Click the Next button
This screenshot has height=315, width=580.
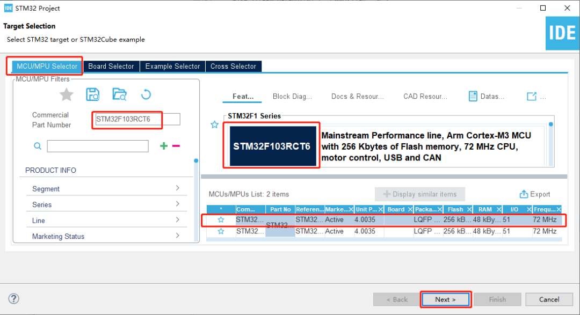click(x=445, y=299)
